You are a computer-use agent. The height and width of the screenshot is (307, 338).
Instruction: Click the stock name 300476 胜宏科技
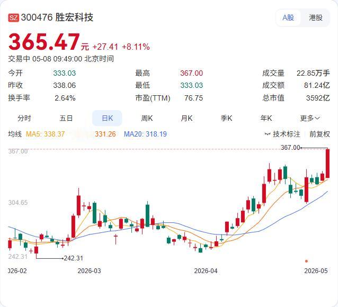pyautogui.click(x=57, y=17)
